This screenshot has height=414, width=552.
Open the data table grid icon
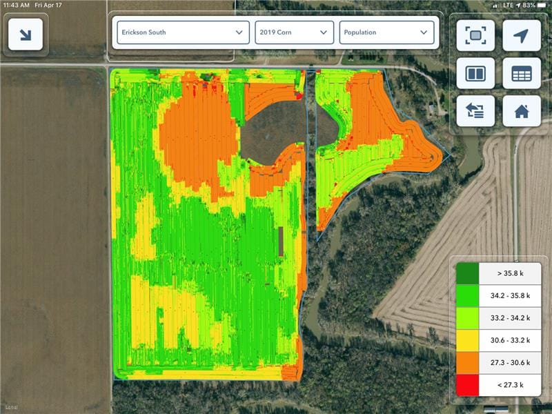[x=521, y=73]
